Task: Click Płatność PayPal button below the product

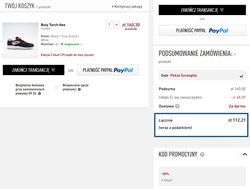Action: 108,70
